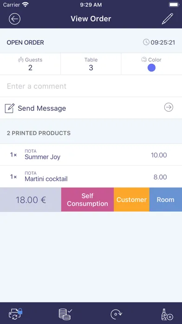Tap the compose note icon
182x324 pixels.
point(10,108)
